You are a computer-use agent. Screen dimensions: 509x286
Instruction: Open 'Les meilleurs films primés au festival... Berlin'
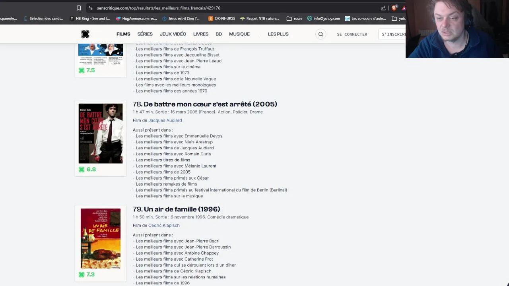[212, 190]
